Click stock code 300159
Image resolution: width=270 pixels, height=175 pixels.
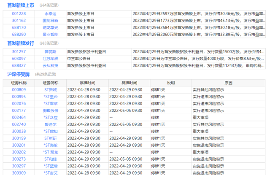(19, 138)
